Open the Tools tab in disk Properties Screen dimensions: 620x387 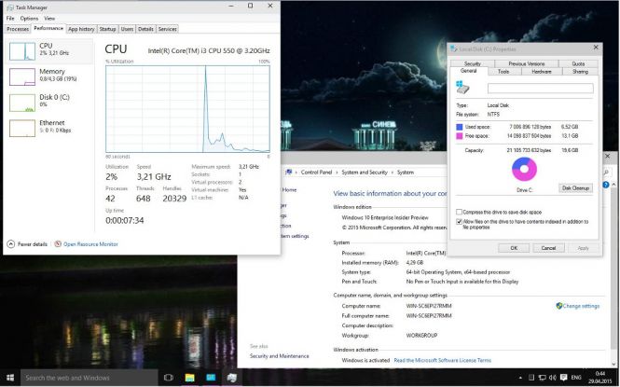[x=503, y=72]
